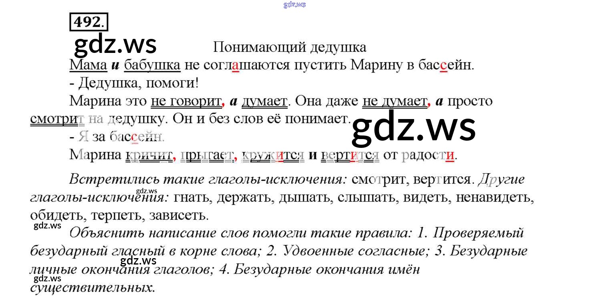Click the large gdz.ws watermark under exercise number
Image resolution: width=589 pixels, height=297 pixels.
tap(115, 44)
